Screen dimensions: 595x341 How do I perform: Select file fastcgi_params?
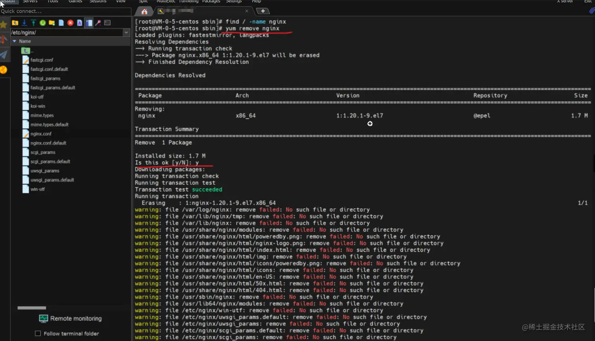(45, 78)
